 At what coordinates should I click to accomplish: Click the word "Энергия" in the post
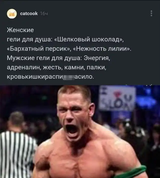pos(97,58)
